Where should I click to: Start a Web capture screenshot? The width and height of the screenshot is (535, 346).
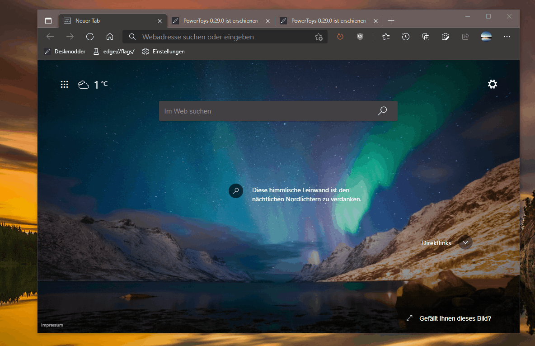[x=445, y=37]
